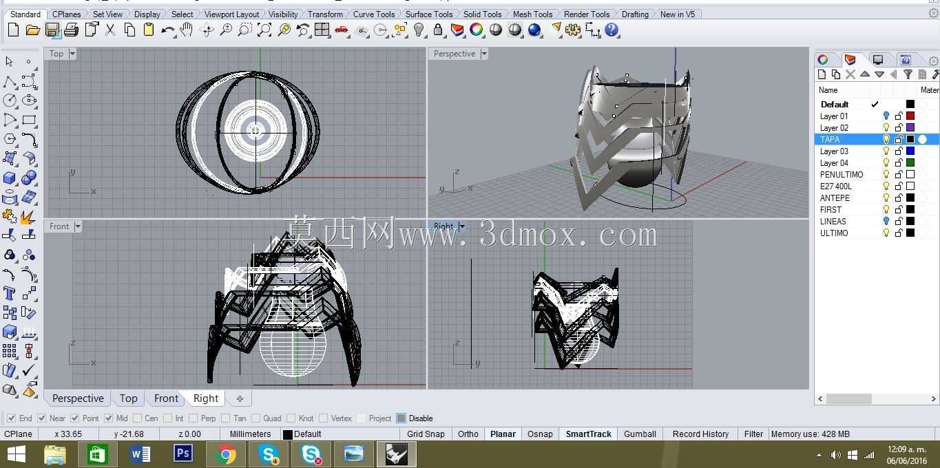Screen dimensions: 940x468
Task: Toggle visibility bulb of LINEAS layer
Action: [886, 222]
